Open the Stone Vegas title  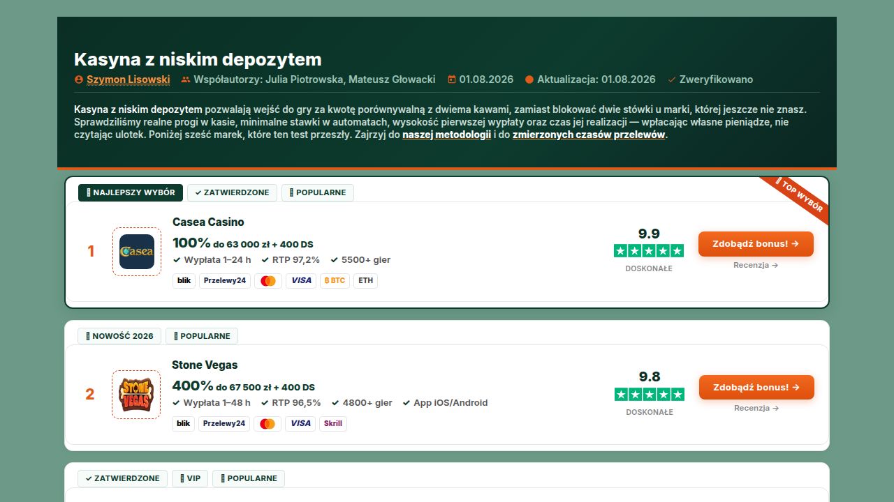[x=205, y=365]
